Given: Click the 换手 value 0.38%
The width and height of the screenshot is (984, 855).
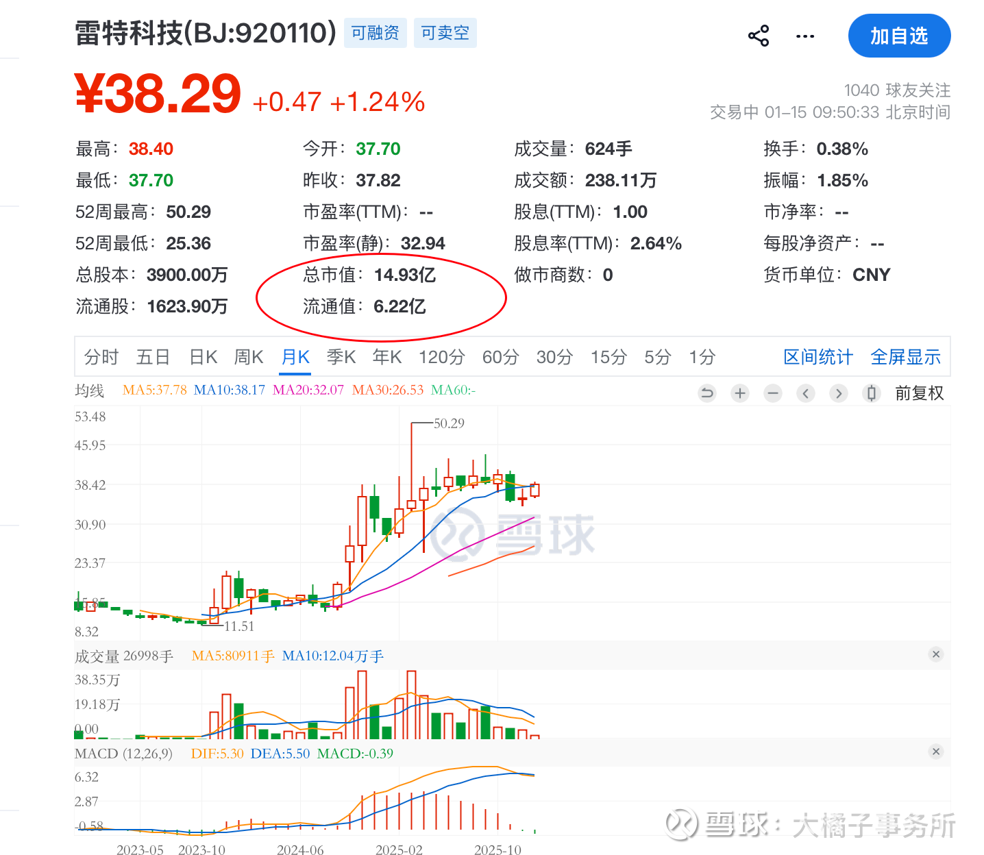Looking at the screenshot, I should [x=842, y=149].
